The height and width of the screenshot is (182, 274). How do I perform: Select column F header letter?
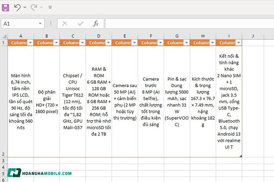point(151,36)
